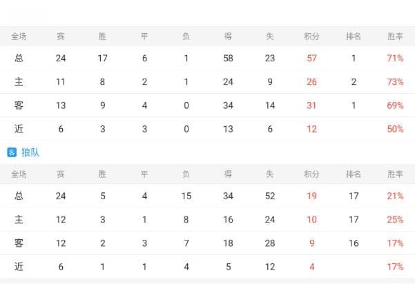The height and width of the screenshot is (284, 415).
Task: Select the 全场 header in 狼队 table
Action: coord(19,174)
